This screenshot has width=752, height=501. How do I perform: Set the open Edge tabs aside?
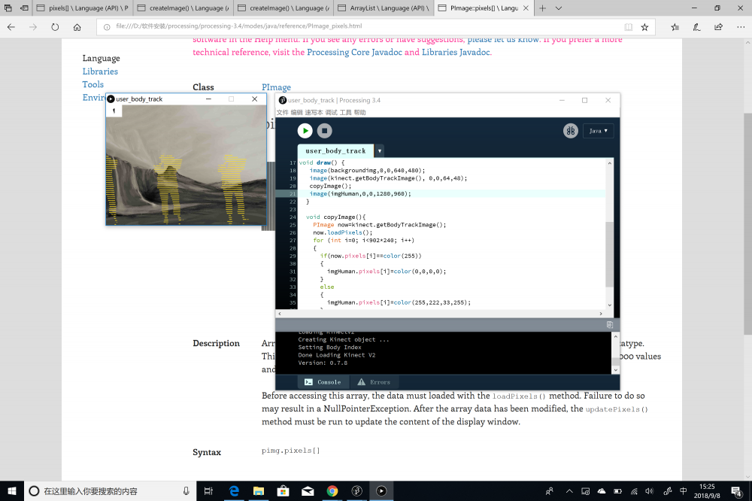coord(25,8)
